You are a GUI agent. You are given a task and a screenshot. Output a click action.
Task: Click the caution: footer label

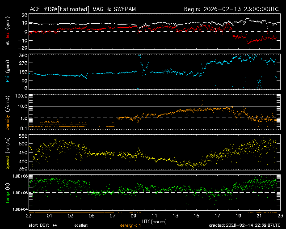click(81, 225)
